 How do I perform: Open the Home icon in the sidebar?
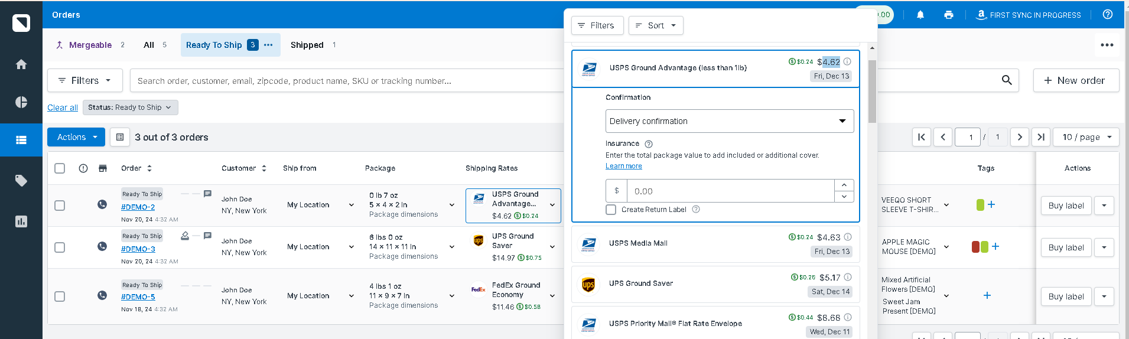(x=21, y=64)
